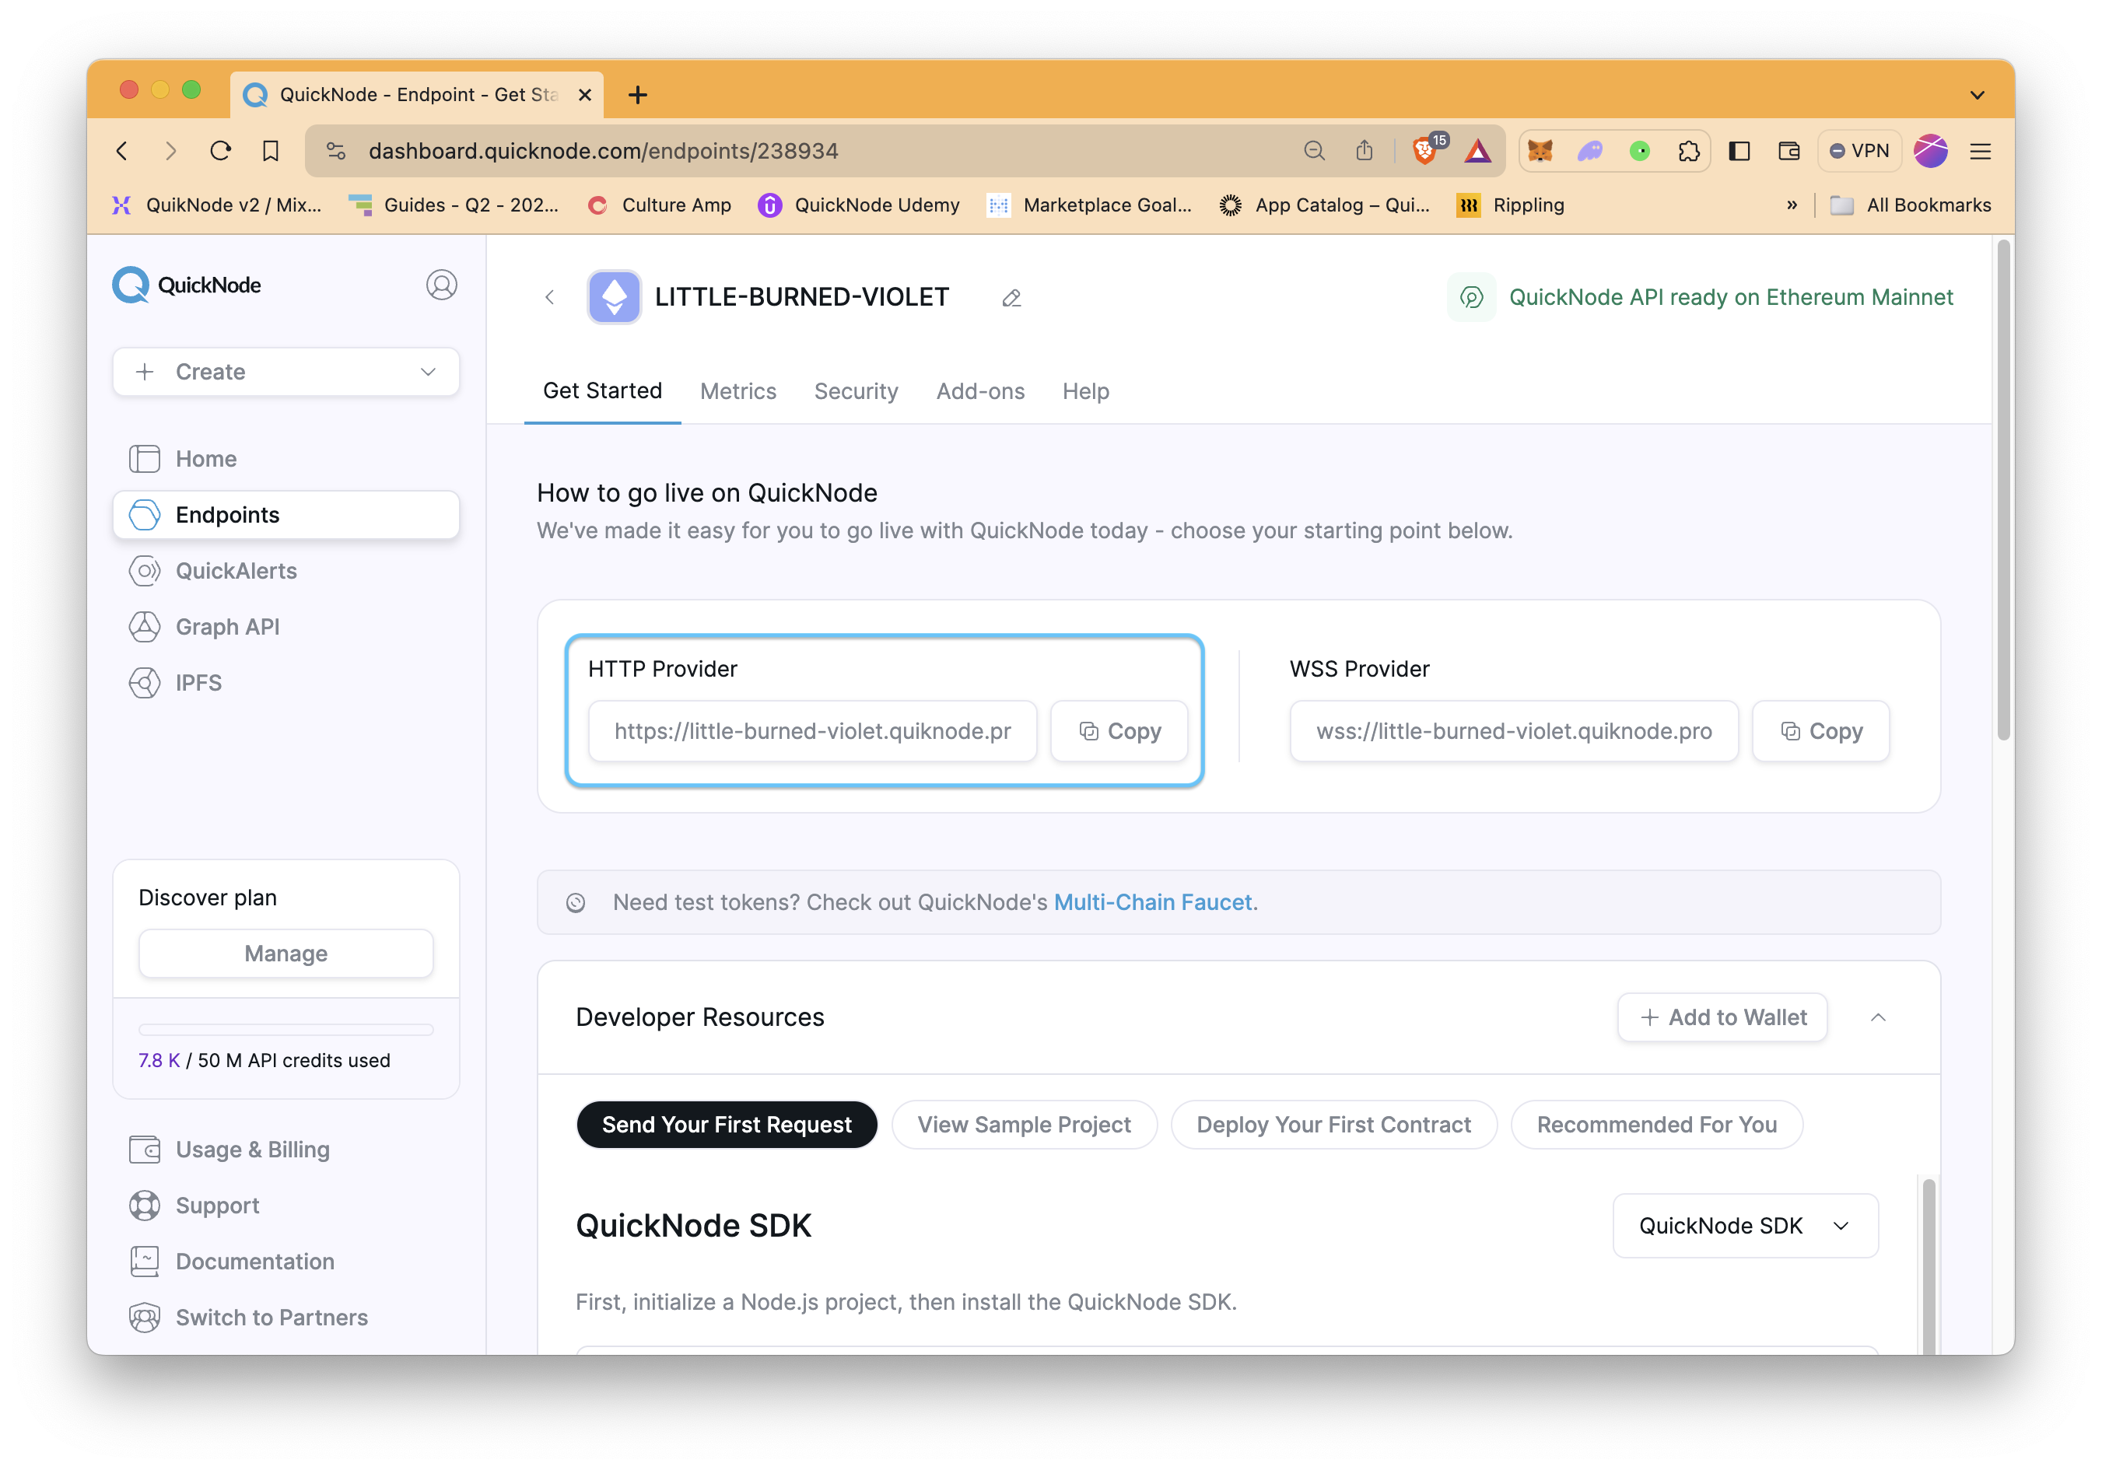Copy the HTTP Provider URL
This screenshot has width=2102, height=1470.
(1119, 731)
